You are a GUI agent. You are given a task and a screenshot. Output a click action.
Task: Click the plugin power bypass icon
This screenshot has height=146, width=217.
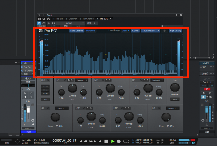pos(39,23)
